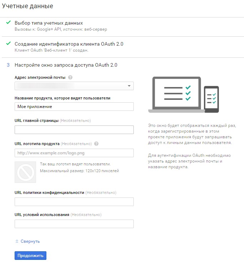Click the help icon next to URL логотипа продукта
This screenshot has width=244, height=262.
(96, 144)
